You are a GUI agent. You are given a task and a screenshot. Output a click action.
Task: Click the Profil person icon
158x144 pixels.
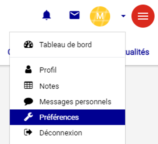(x=28, y=69)
